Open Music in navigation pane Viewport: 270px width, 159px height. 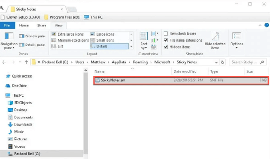click(x=16, y=132)
